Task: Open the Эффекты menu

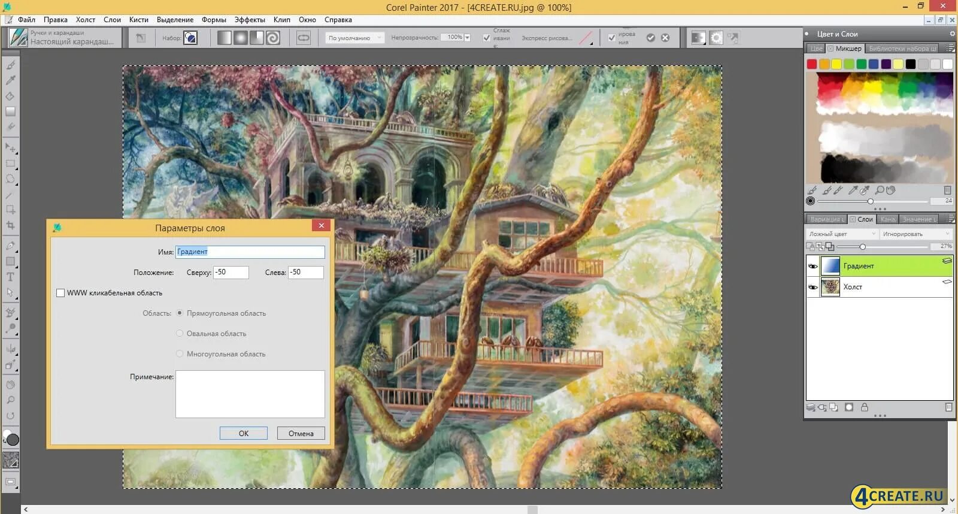Action: coord(250,20)
